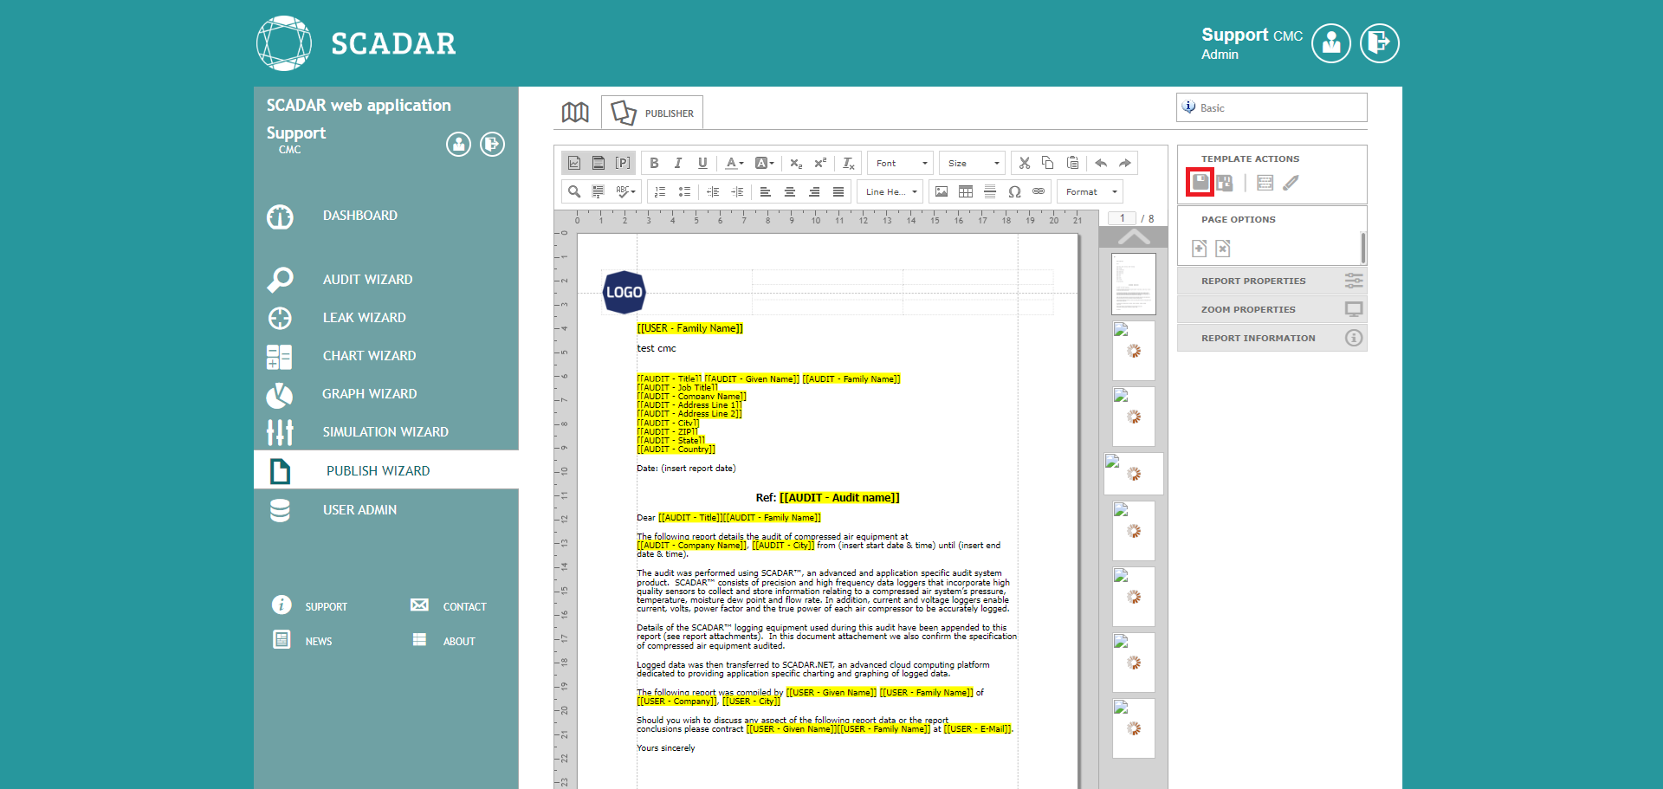
Task: Toggle superscript formatting
Action: [820, 163]
